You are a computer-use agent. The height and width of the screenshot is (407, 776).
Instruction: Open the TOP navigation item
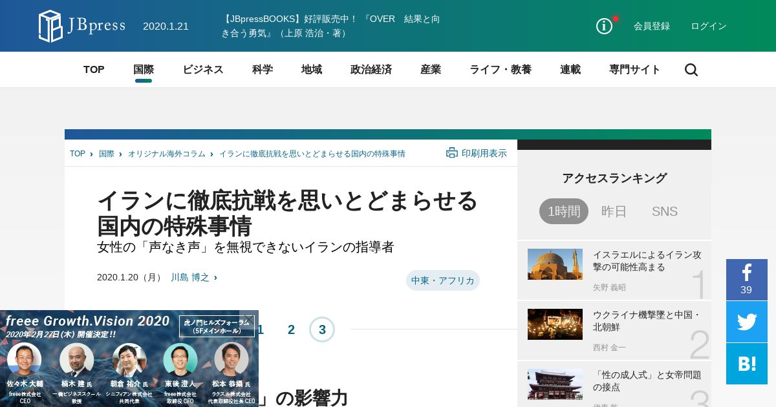(x=94, y=70)
